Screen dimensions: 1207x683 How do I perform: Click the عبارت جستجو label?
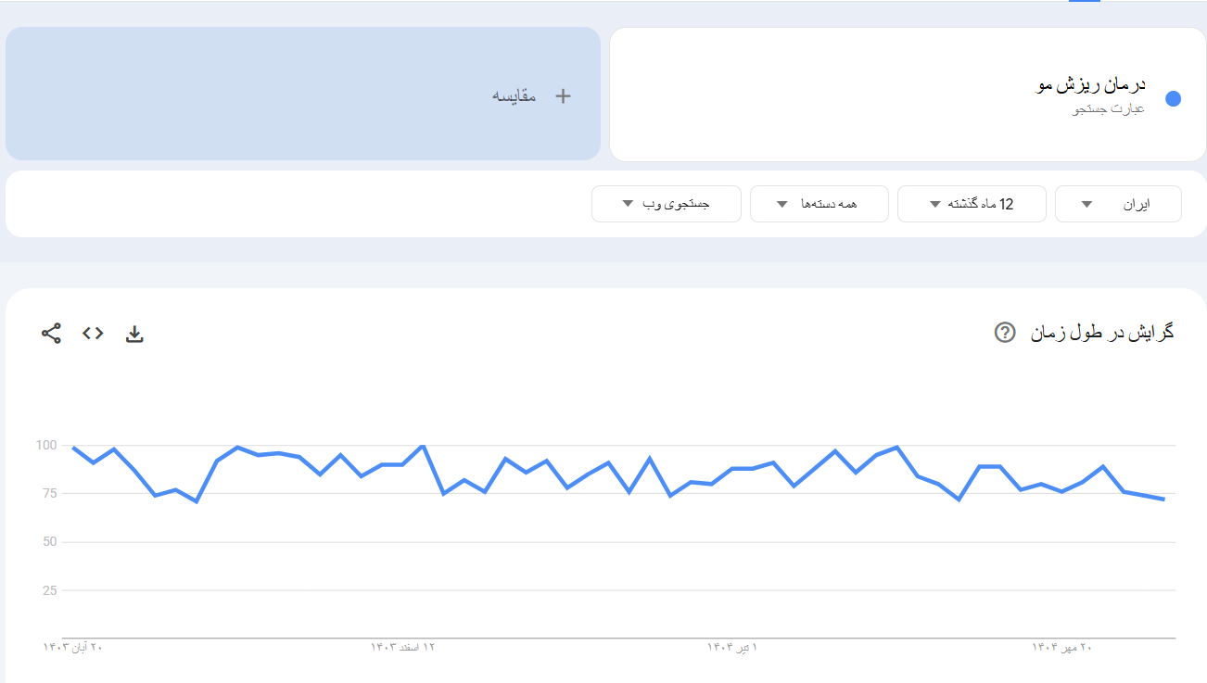1109,109
